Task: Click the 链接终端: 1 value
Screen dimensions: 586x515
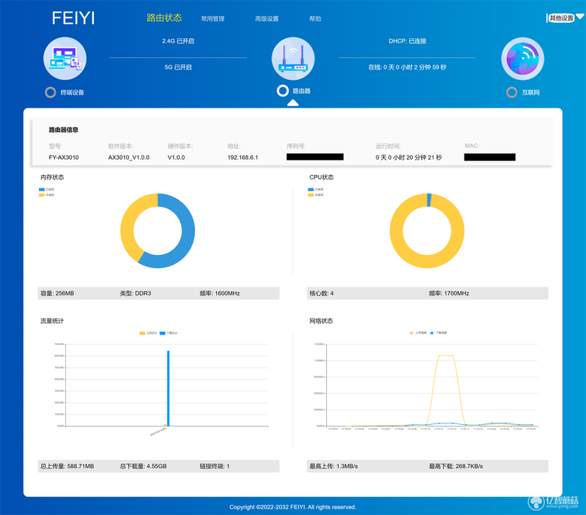Action: click(215, 466)
